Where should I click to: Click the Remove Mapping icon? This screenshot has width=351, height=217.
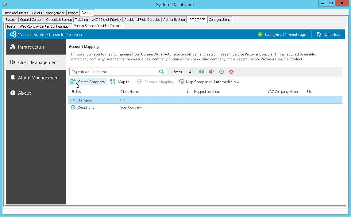[x=140, y=82]
